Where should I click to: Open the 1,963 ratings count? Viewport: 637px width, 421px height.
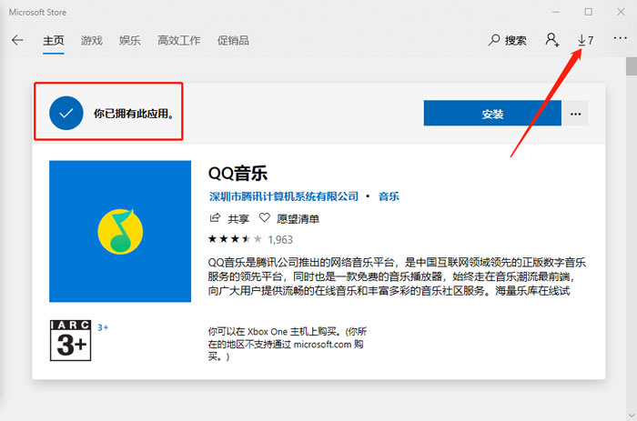(280, 239)
